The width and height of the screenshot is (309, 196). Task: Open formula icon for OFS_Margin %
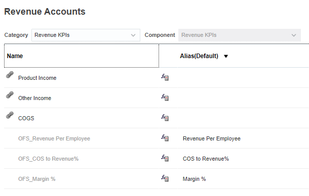[x=165, y=178]
